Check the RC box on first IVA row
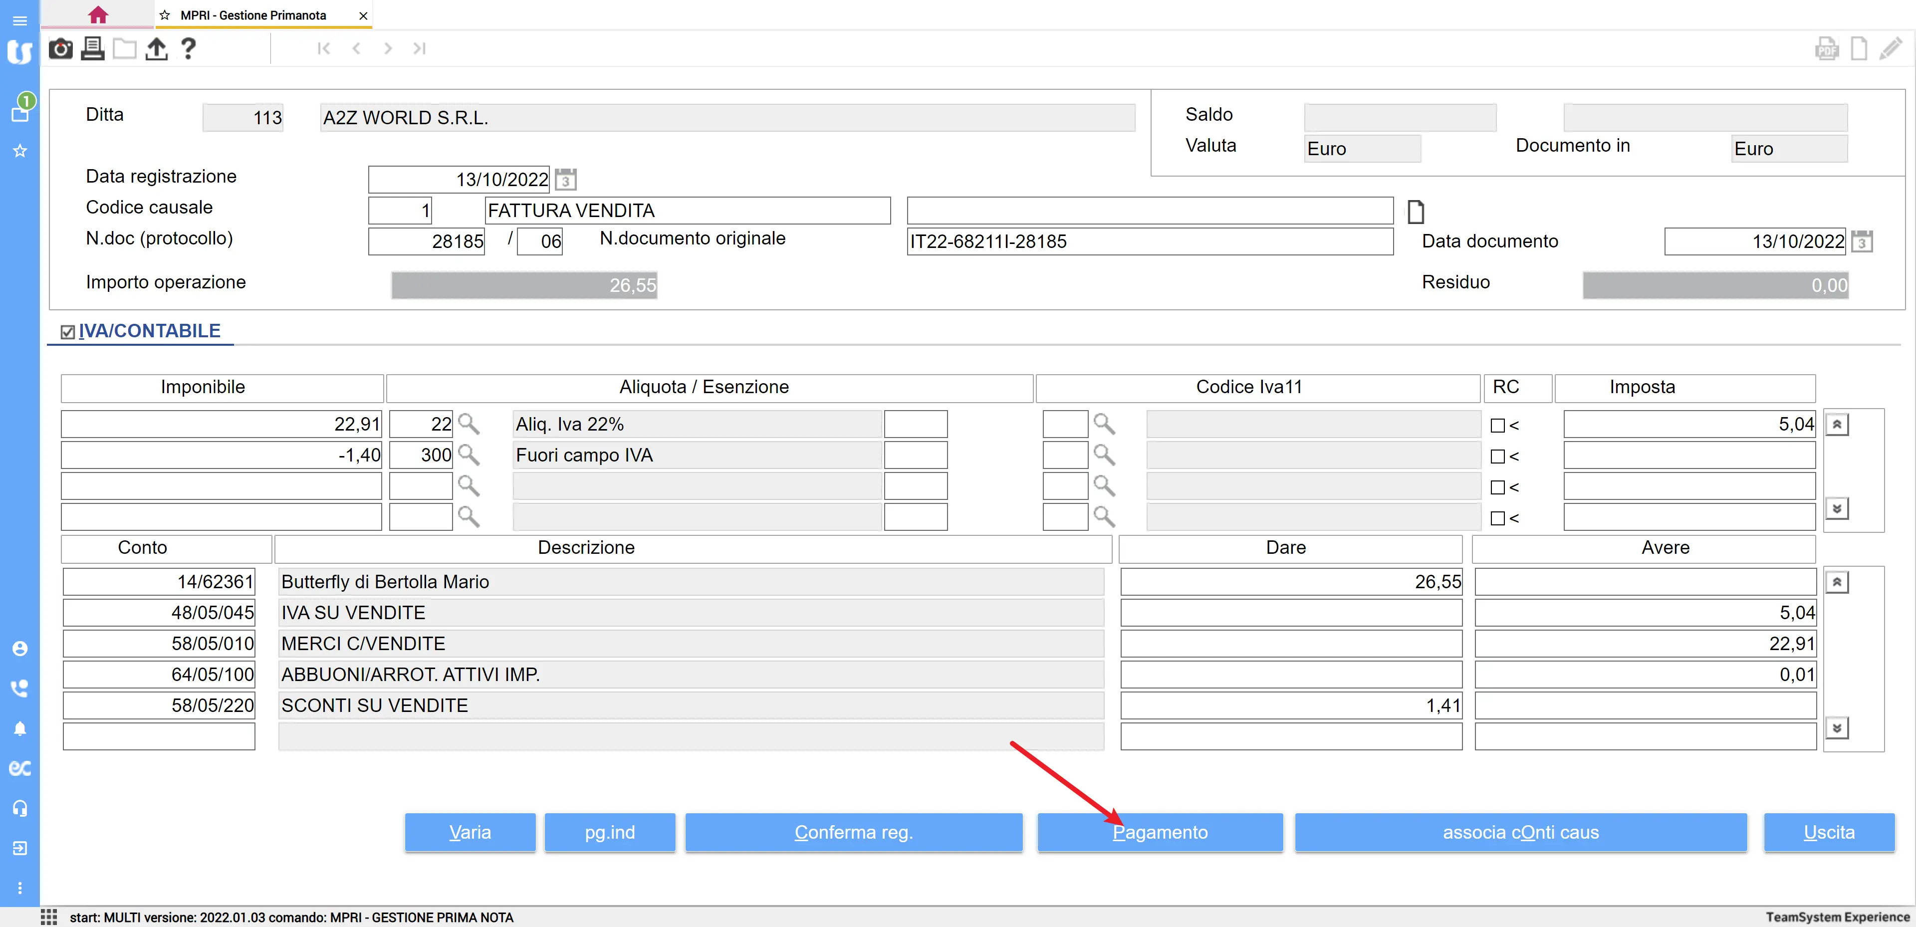Image resolution: width=1916 pixels, height=927 pixels. point(1497,426)
